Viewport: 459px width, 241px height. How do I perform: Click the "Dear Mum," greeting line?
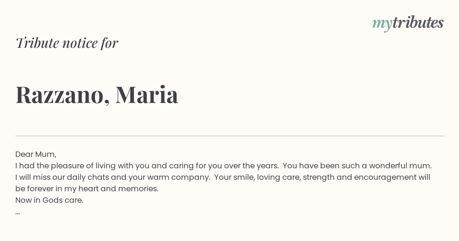click(36, 154)
